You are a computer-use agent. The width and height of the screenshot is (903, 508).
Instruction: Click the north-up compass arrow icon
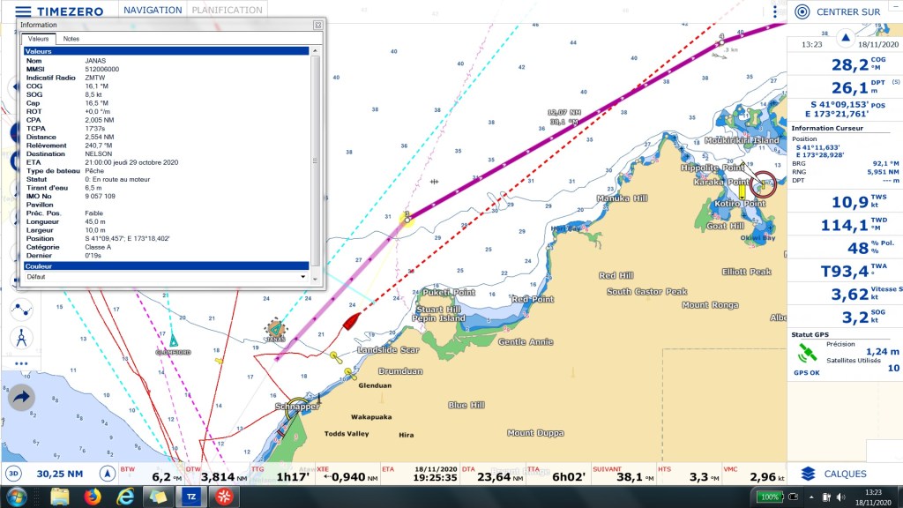pos(107,474)
